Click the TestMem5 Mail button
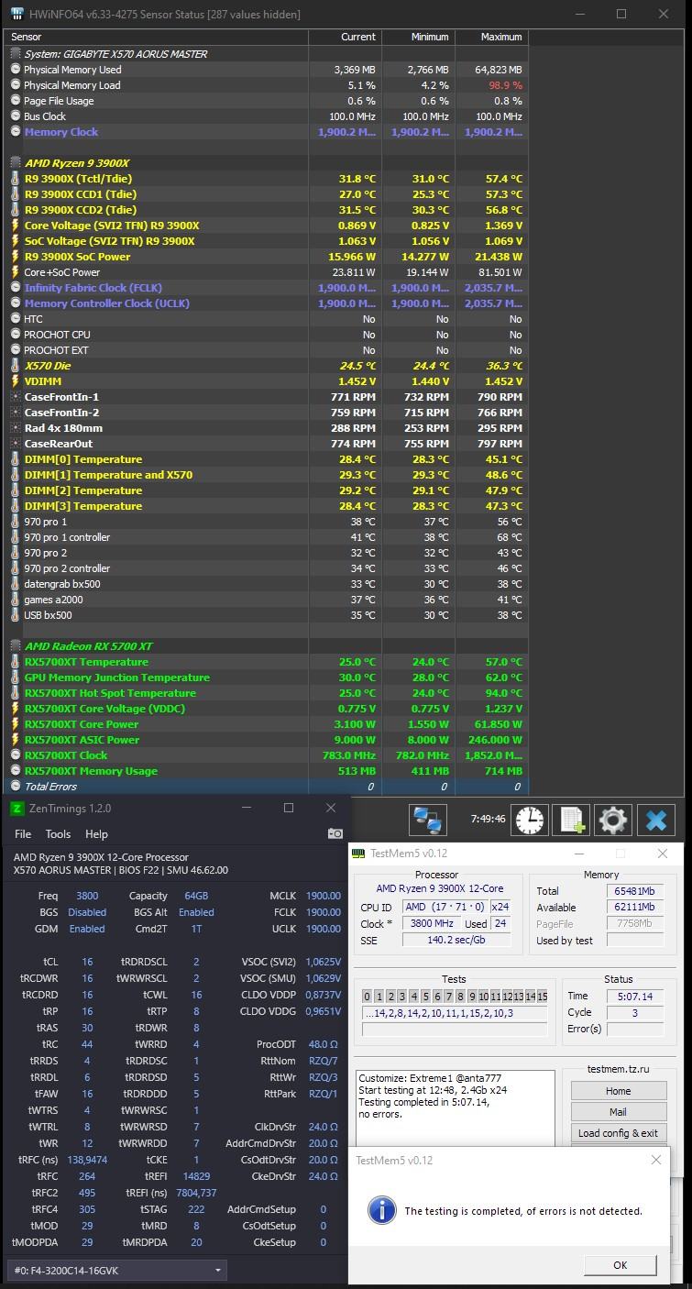The width and height of the screenshot is (692, 1289). coord(618,1112)
